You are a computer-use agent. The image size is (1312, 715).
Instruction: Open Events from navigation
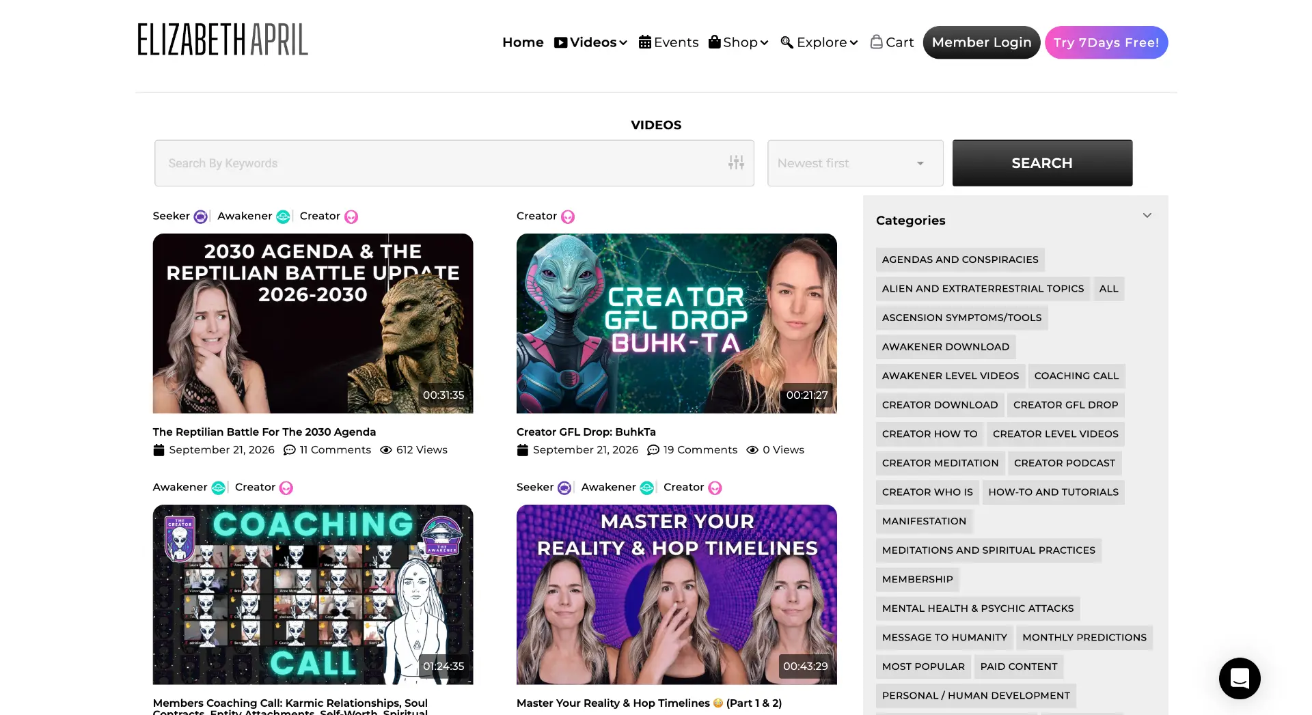669,42
